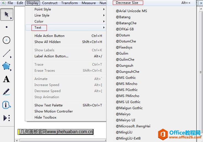203x142 pixels.
Task: Choose Show All Hidden
Action: tap(66, 42)
